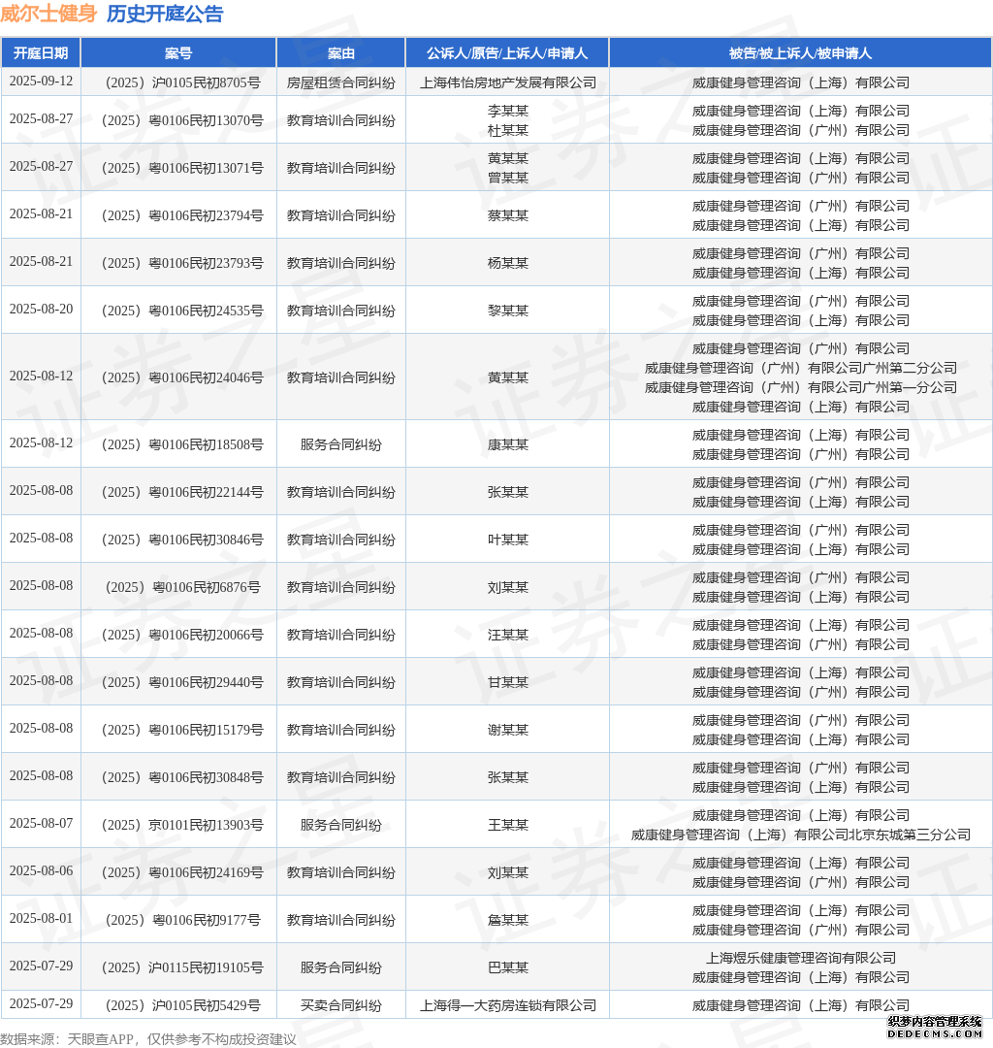Click the 2025-08-07 date cell

(41, 824)
